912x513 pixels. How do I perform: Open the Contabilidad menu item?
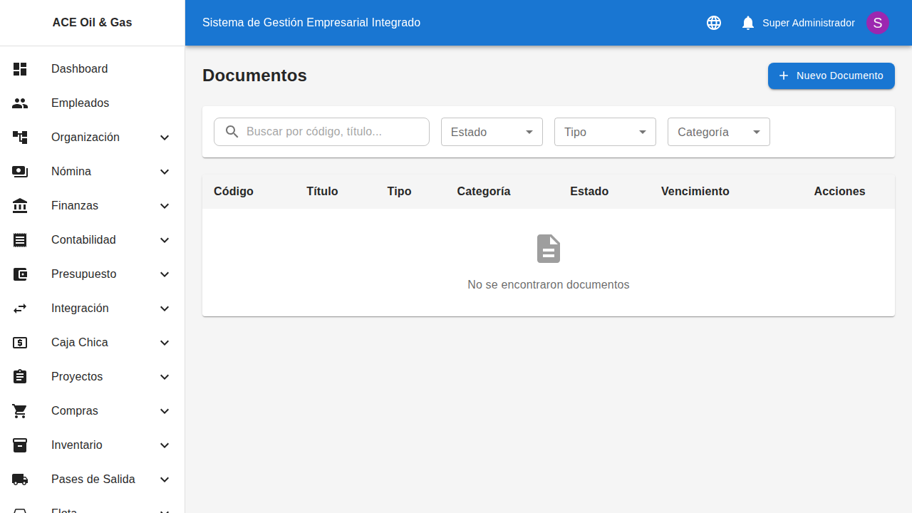pyautogui.click(x=93, y=240)
